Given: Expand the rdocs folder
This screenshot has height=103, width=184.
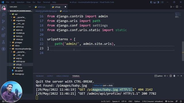Looking at the screenshot, I should 20,46.
